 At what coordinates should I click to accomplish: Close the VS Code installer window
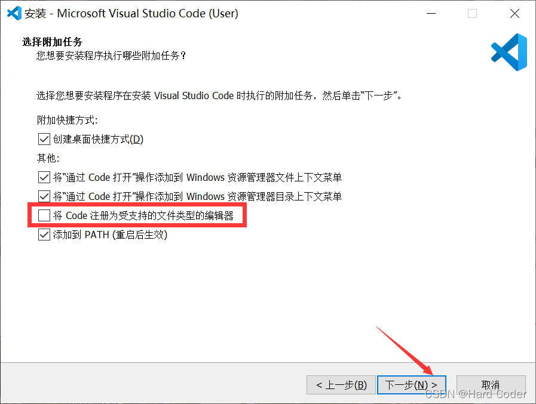(514, 13)
